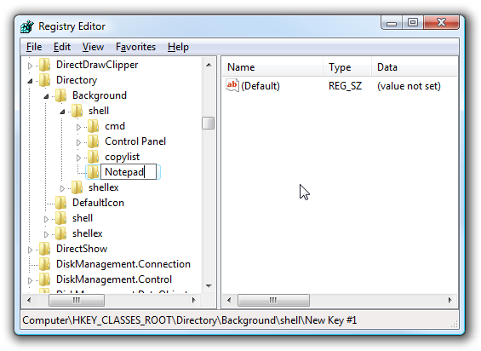Select the DirectShow folder icon

44,249
